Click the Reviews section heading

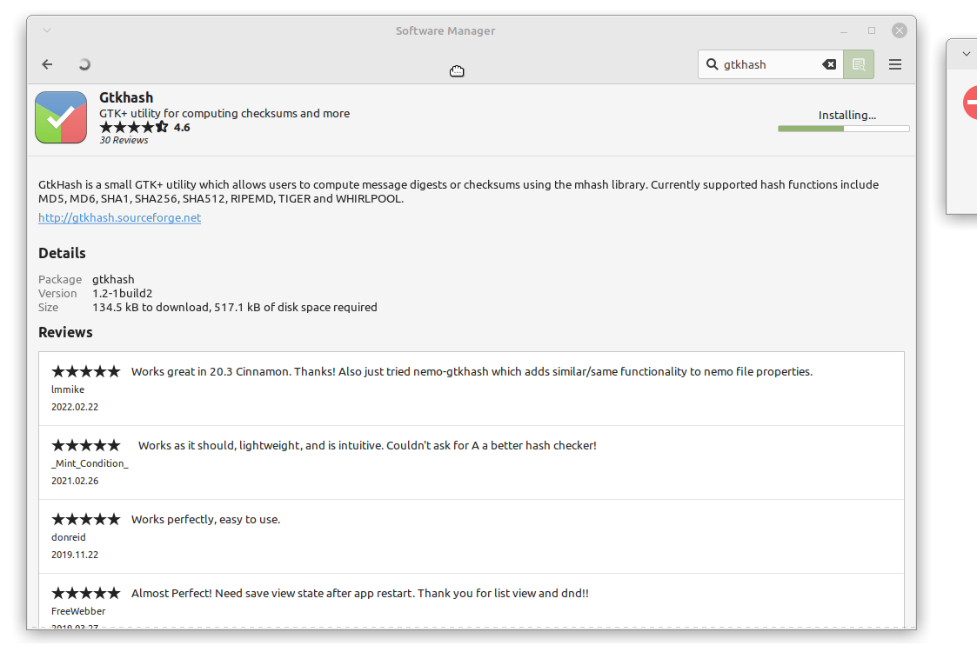(x=65, y=332)
